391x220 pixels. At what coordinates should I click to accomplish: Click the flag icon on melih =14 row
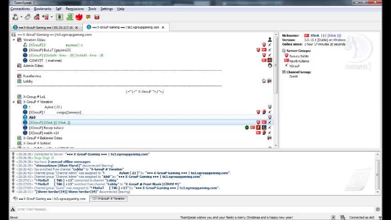tap(258, 132)
